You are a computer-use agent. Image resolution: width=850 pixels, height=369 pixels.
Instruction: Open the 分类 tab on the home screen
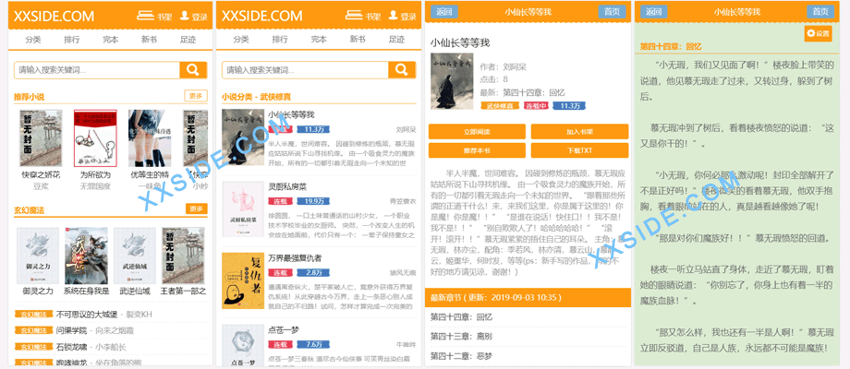point(33,40)
